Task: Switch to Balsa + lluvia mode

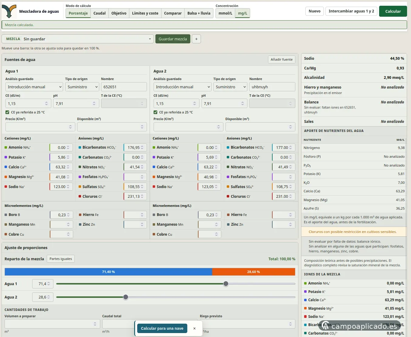Action: coord(199,13)
